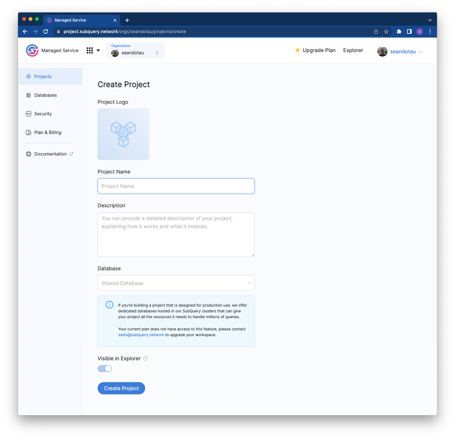This screenshot has height=439, width=455.
Task: Toggle the Visible in Explorer switch
Action: point(105,369)
